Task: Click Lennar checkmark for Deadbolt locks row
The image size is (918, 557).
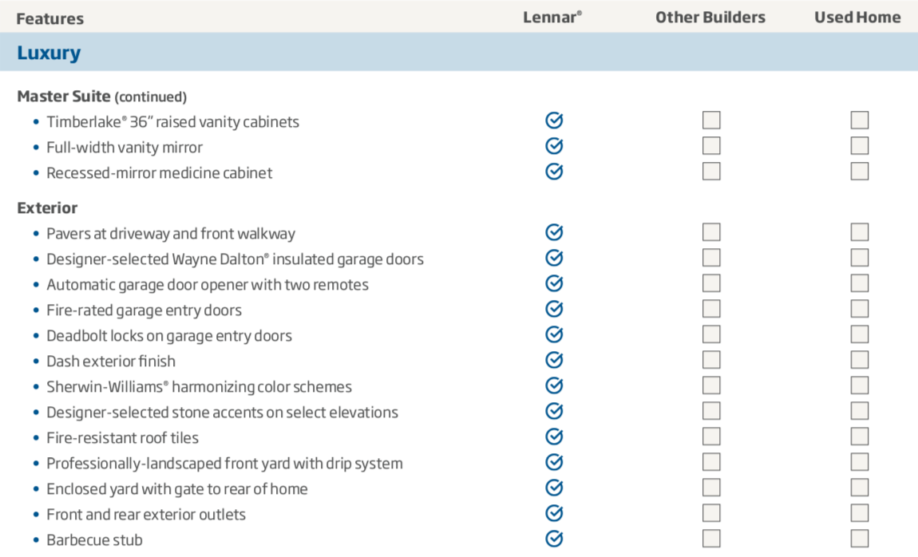Action: tap(554, 334)
